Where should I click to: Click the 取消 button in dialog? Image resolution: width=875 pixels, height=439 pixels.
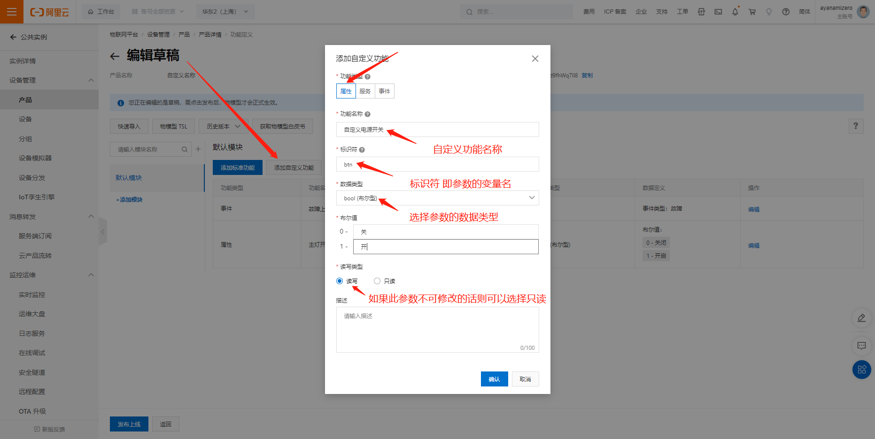[x=525, y=379]
